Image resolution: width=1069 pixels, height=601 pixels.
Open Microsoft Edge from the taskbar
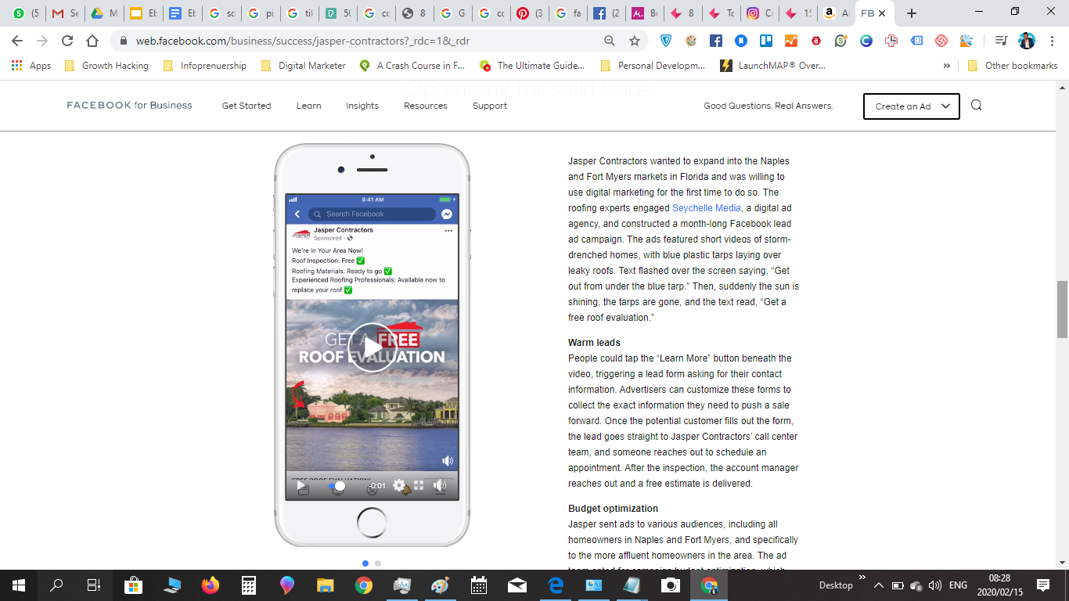556,585
